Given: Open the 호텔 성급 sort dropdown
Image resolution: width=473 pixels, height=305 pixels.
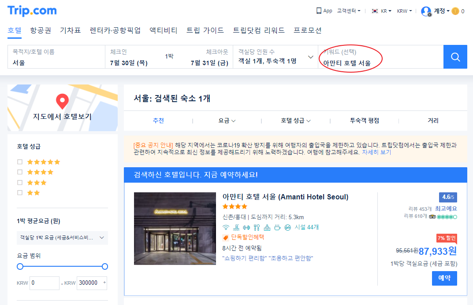Looking at the screenshot, I should [x=296, y=121].
